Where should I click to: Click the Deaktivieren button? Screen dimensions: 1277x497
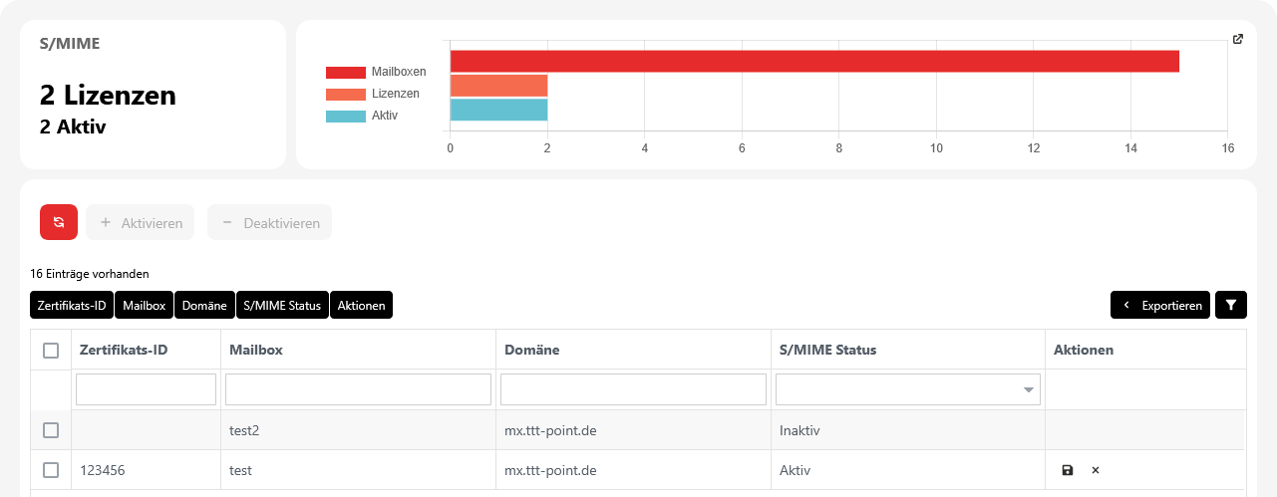click(x=269, y=222)
